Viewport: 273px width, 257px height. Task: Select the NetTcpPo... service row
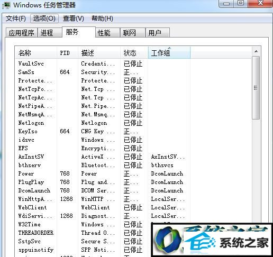coord(133,89)
